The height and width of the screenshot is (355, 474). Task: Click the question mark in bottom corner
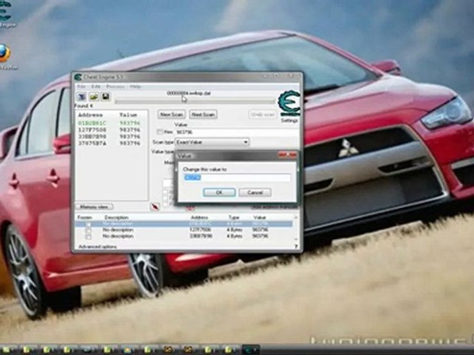296,247
